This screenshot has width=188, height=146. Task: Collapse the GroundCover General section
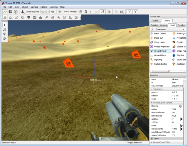coord(152,103)
